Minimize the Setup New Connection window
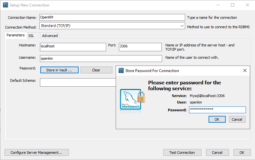 (x=218, y=5)
